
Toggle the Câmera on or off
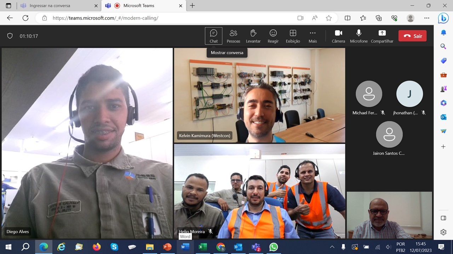338,36
